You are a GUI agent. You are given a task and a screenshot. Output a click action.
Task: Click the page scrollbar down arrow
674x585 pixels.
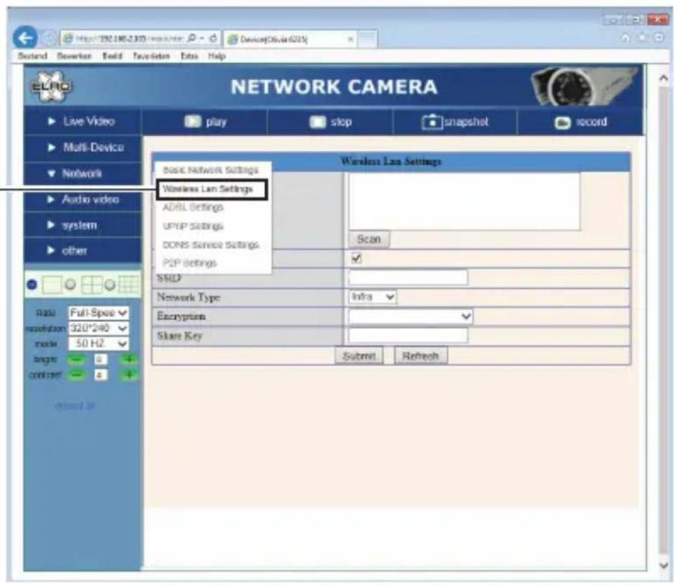click(663, 565)
